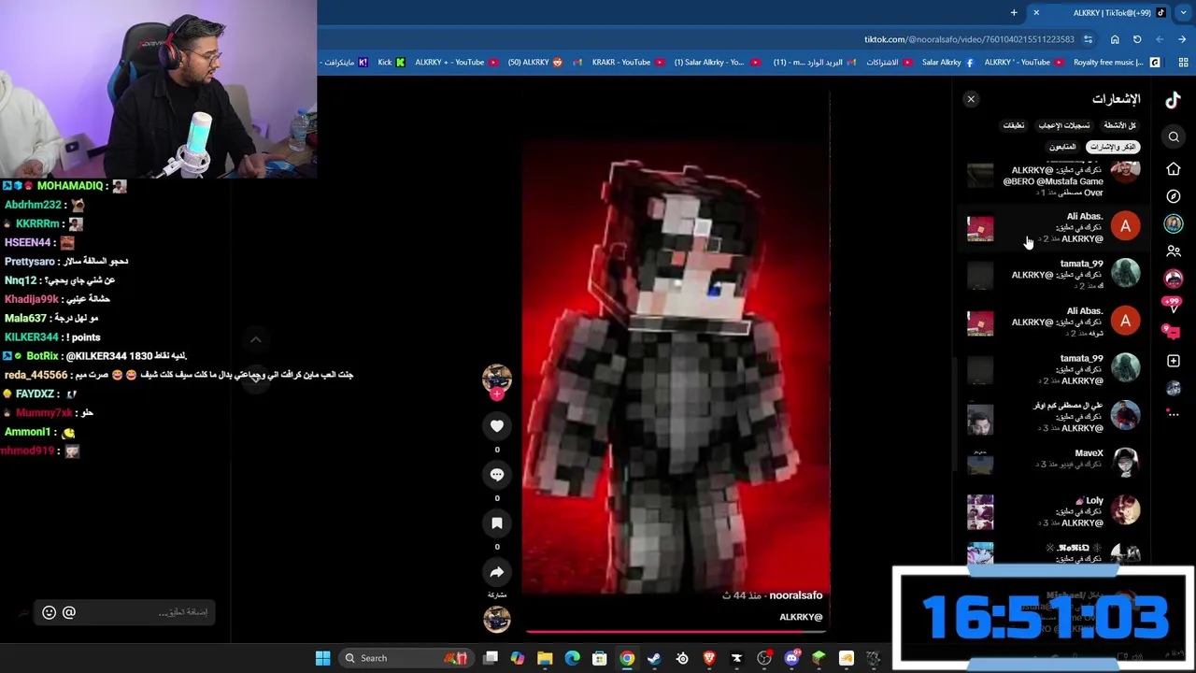Seek on the red video progress bar
Viewport: 1196px width, 673px height.
(x=675, y=632)
